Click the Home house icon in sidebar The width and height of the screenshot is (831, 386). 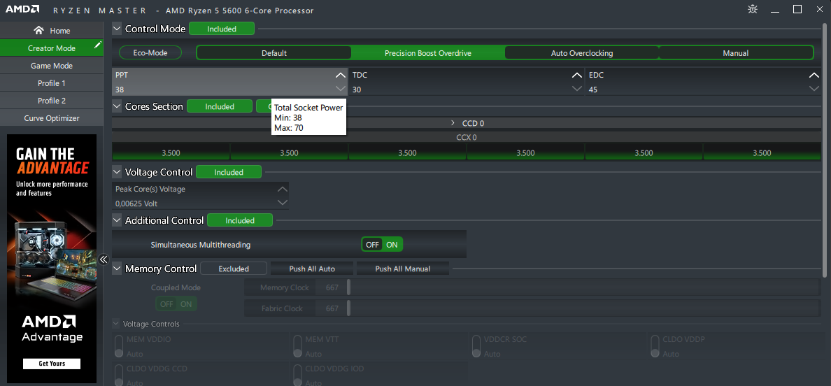pyautogui.click(x=38, y=31)
